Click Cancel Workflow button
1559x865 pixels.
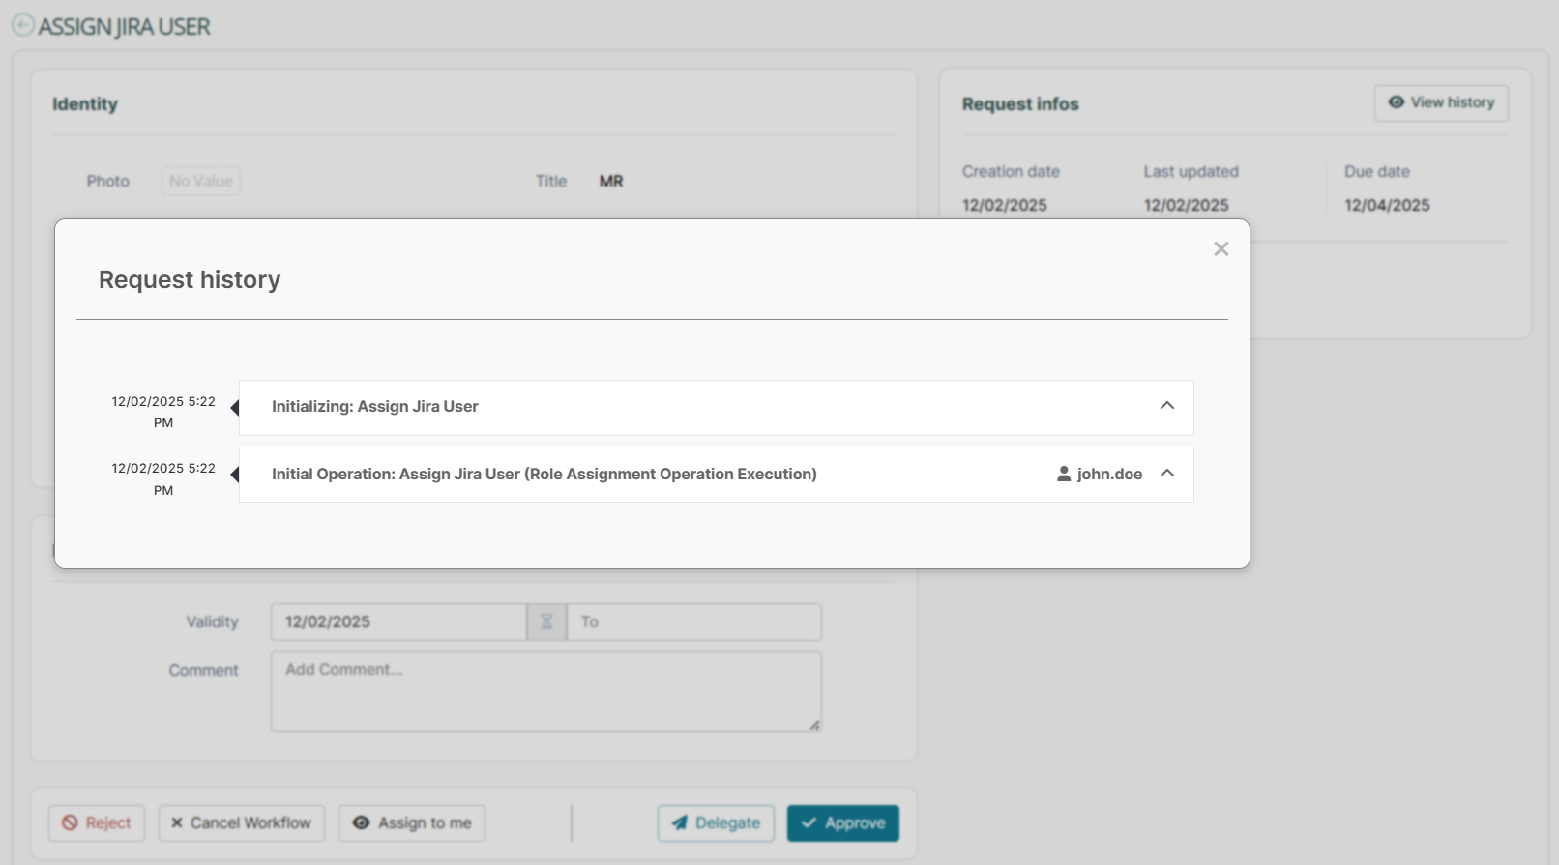[x=242, y=823]
